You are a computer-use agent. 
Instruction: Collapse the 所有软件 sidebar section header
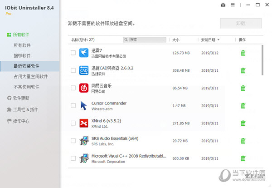[18, 35]
